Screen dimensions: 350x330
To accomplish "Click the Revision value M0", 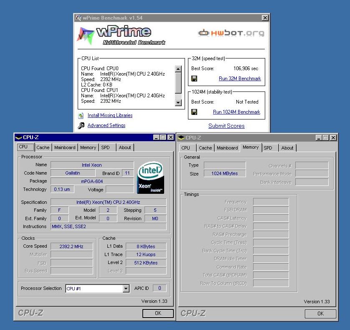I will (155, 218).
